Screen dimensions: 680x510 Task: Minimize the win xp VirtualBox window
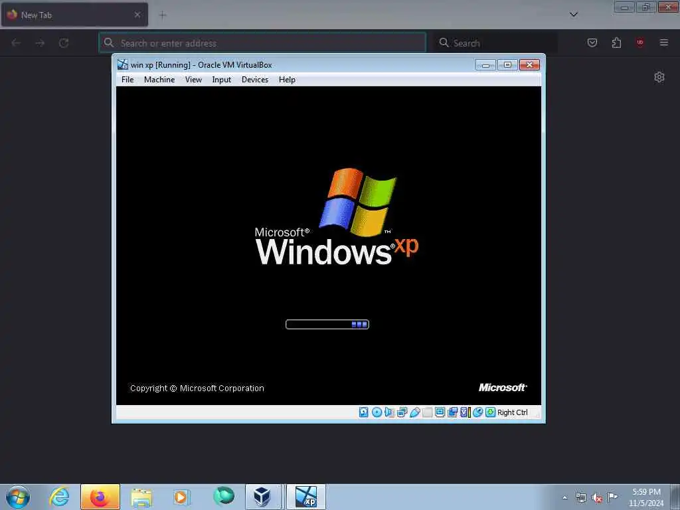coord(485,65)
